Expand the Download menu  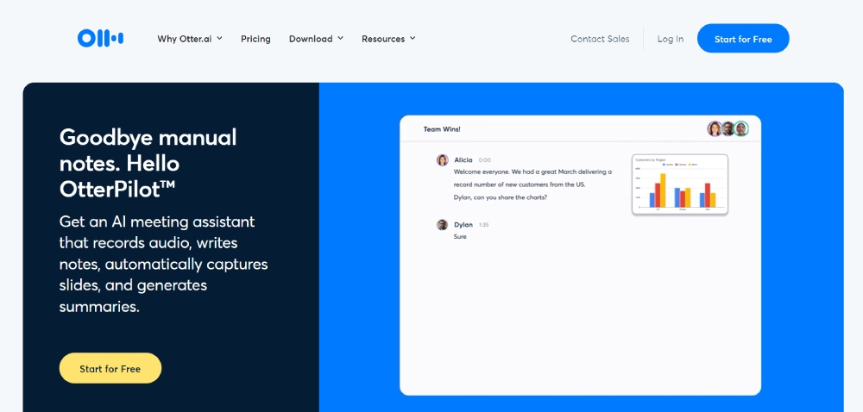point(316,39)
